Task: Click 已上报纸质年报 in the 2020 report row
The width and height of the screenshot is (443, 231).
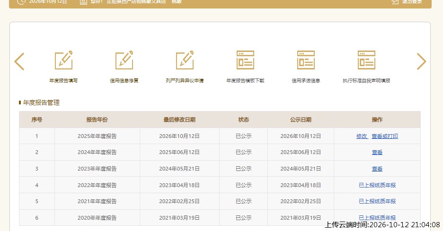Action: point(377,218)
